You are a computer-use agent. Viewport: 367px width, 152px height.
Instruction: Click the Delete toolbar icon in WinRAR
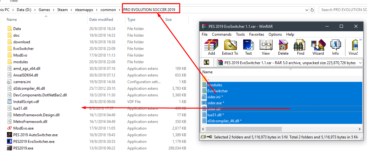(x=283, y=47)
